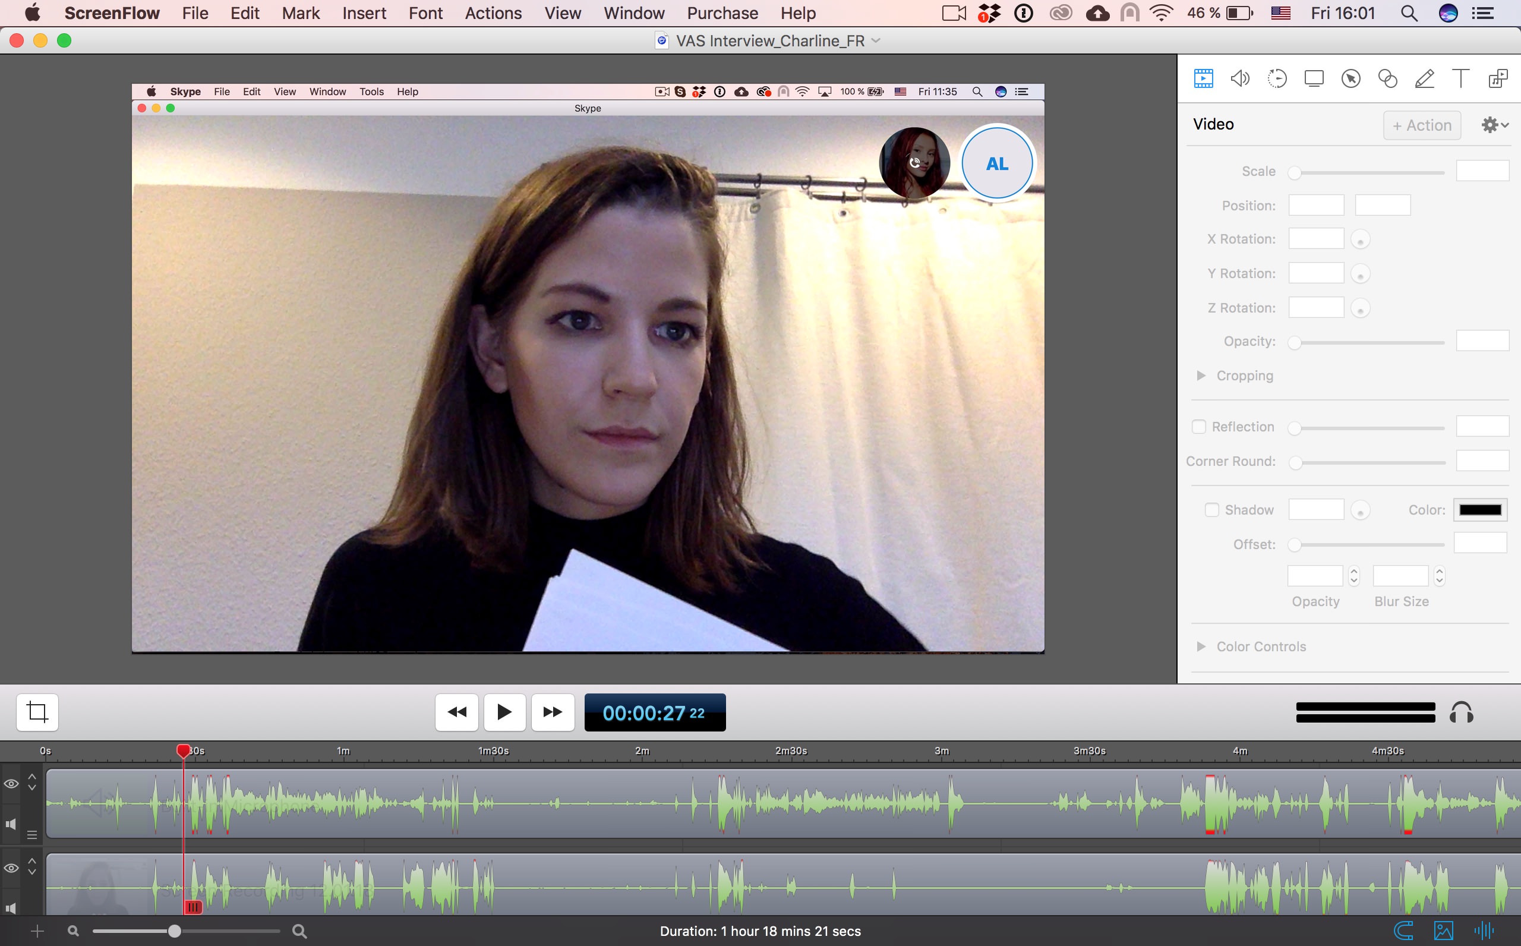
Task: Open the Text properties icon
Action: point(1461,79)
